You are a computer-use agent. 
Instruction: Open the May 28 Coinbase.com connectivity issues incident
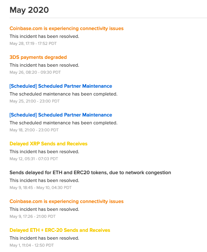tap(67, 28)
